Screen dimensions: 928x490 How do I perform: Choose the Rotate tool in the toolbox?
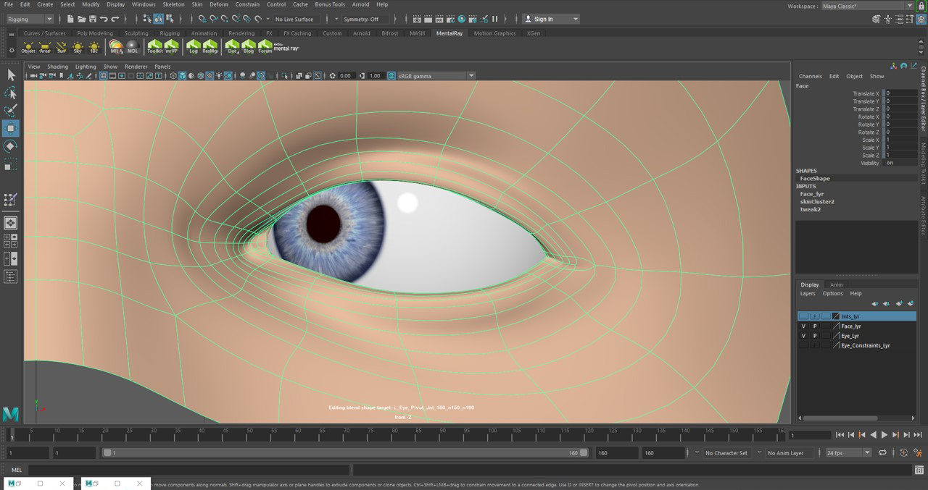pyautogui.click(x=11, y=147)
